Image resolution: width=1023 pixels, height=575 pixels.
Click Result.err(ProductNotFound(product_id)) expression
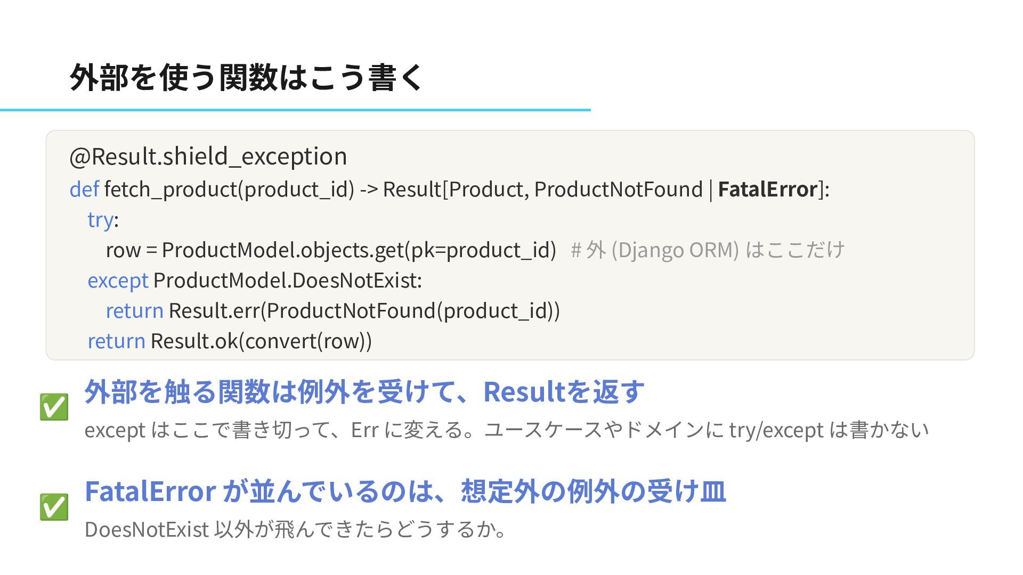pyautogui.click(x=364, y=311)
